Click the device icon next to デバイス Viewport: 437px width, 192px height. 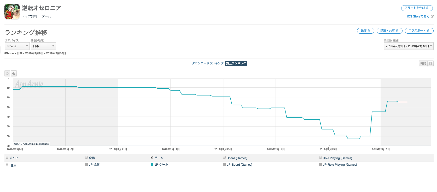pyautogui.click(x=5, y=40)
